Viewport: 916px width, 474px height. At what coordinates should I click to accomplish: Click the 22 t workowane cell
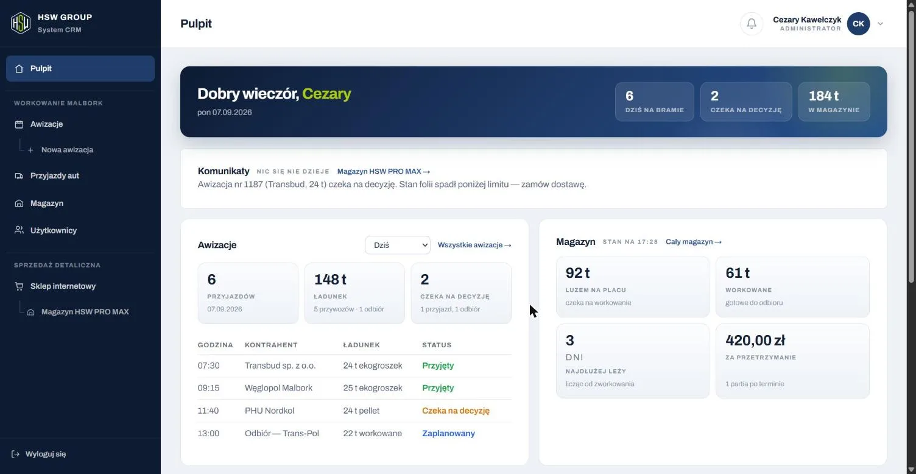click(373, 434)
